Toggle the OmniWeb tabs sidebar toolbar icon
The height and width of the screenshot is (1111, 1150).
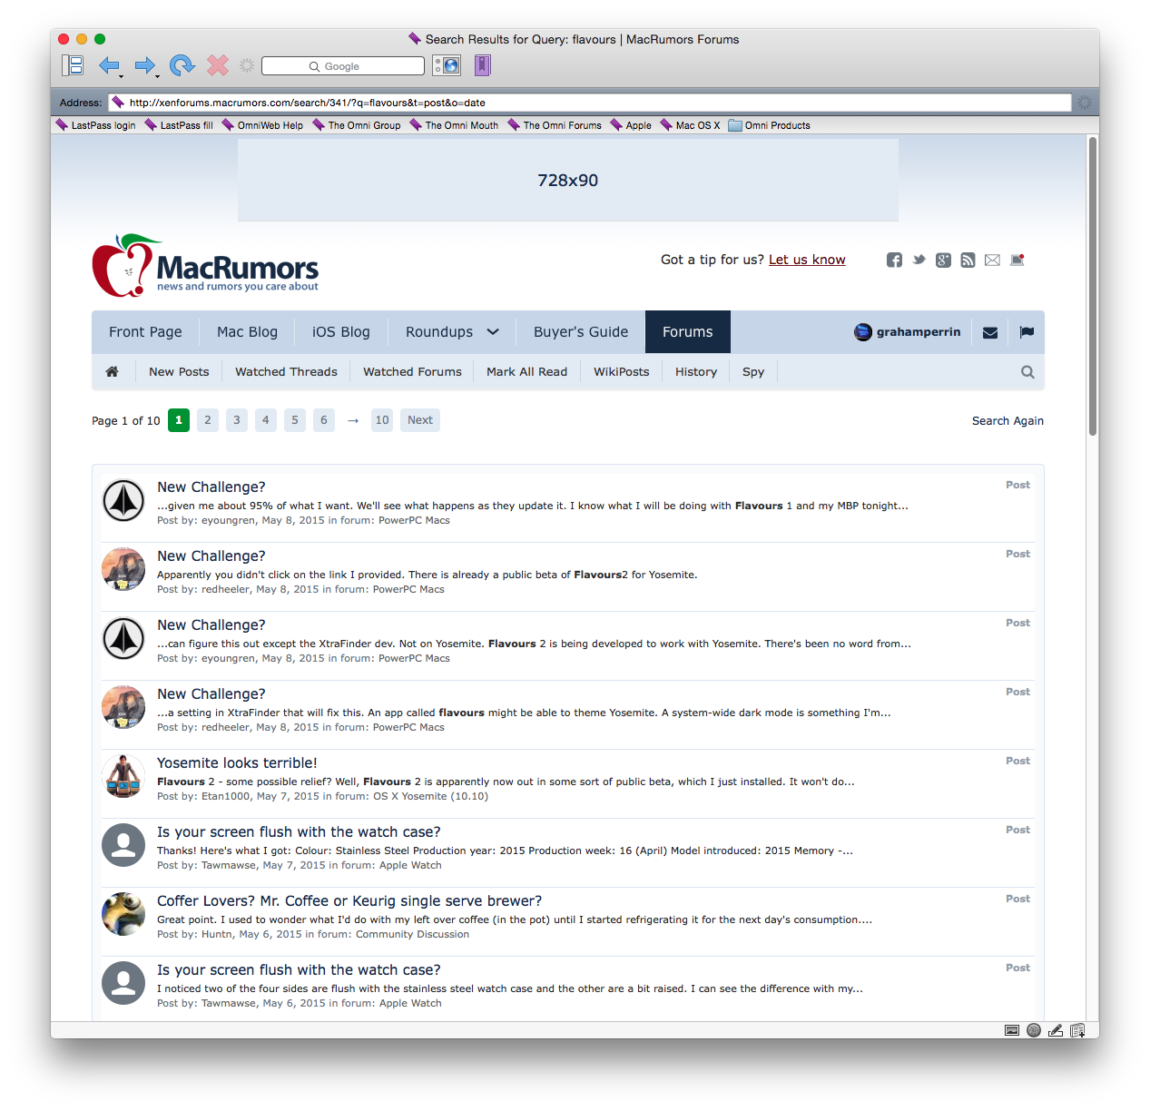pyautogui.click(x=73, y=65)
